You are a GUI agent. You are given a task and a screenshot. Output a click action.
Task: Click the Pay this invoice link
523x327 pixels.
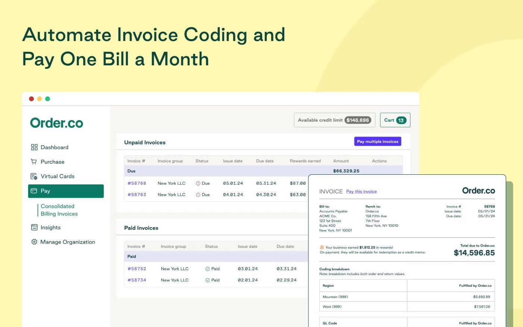[x=361, y=191]
